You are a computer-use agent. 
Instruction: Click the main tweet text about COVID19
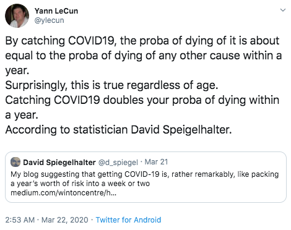pyautogui.click(x=143, y=85)
